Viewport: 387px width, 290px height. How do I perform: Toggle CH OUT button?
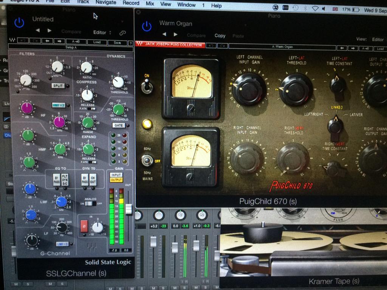93,180
